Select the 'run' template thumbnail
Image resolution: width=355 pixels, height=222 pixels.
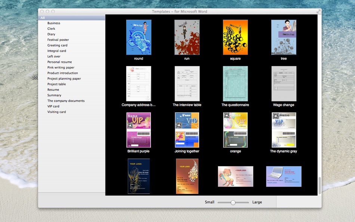tap(187, 37)
